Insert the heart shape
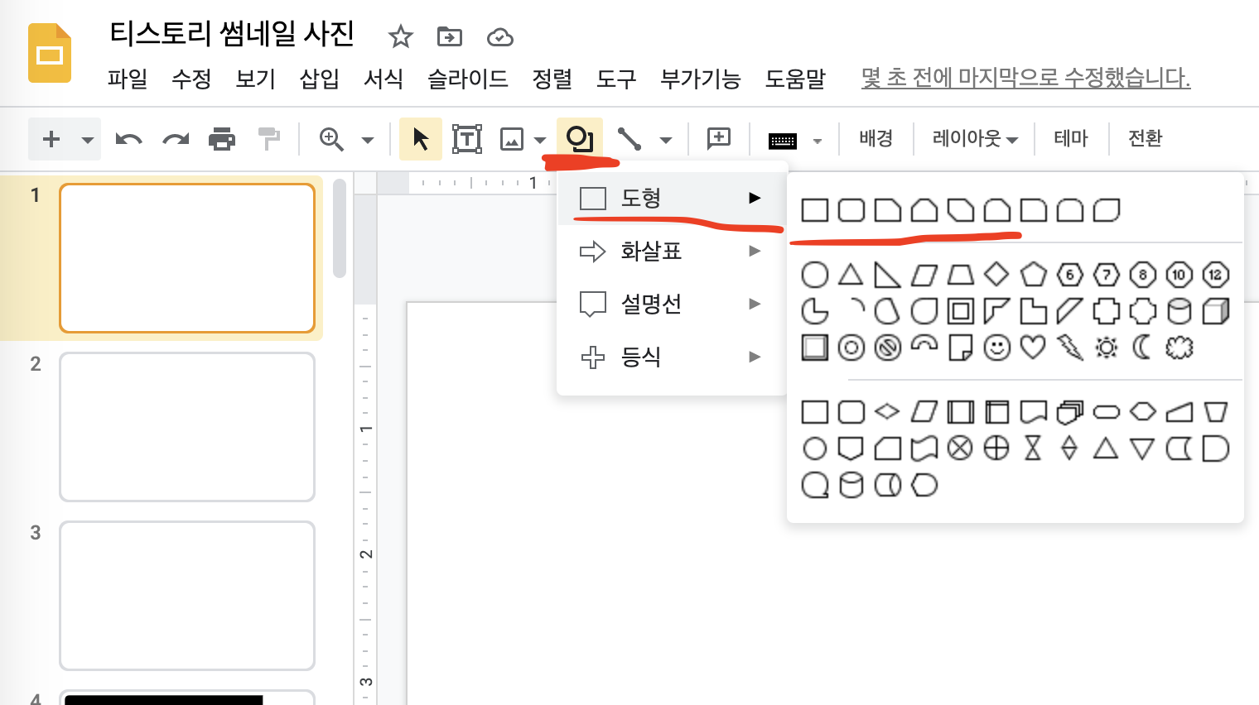Screen dimensions: 1259x705 [1033, 347]
